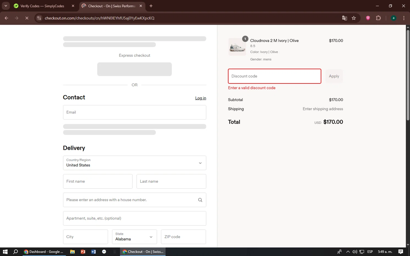The width and height of the screenshot is (410, 256).
Task: Click the Express checkout button placeholder
Action: [134, 69]
